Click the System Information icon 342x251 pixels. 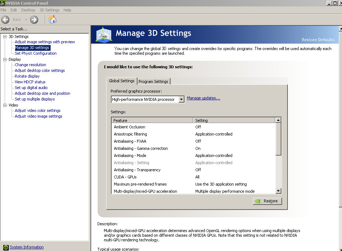(x=6, y=247)
